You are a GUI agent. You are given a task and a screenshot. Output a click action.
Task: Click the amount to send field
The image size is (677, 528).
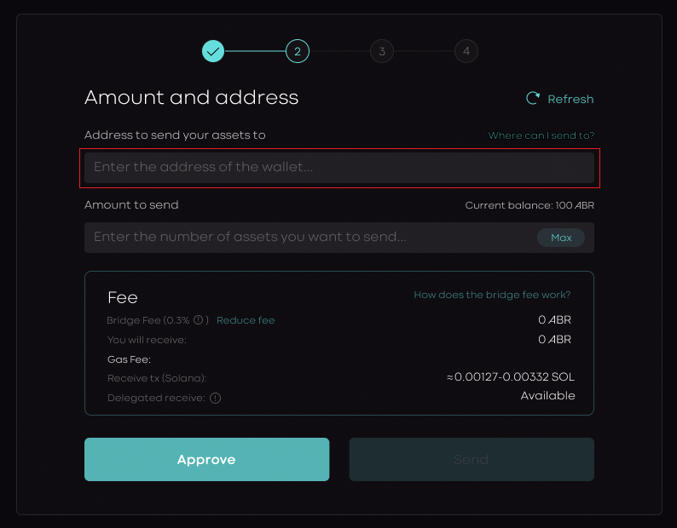pos(307,238)
